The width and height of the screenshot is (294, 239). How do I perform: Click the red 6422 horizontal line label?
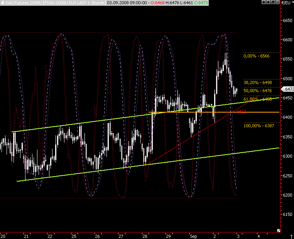pyautogui.click(x=241, y=111)
